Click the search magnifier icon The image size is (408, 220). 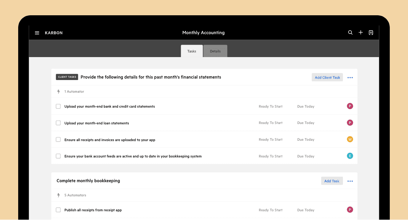350,32
